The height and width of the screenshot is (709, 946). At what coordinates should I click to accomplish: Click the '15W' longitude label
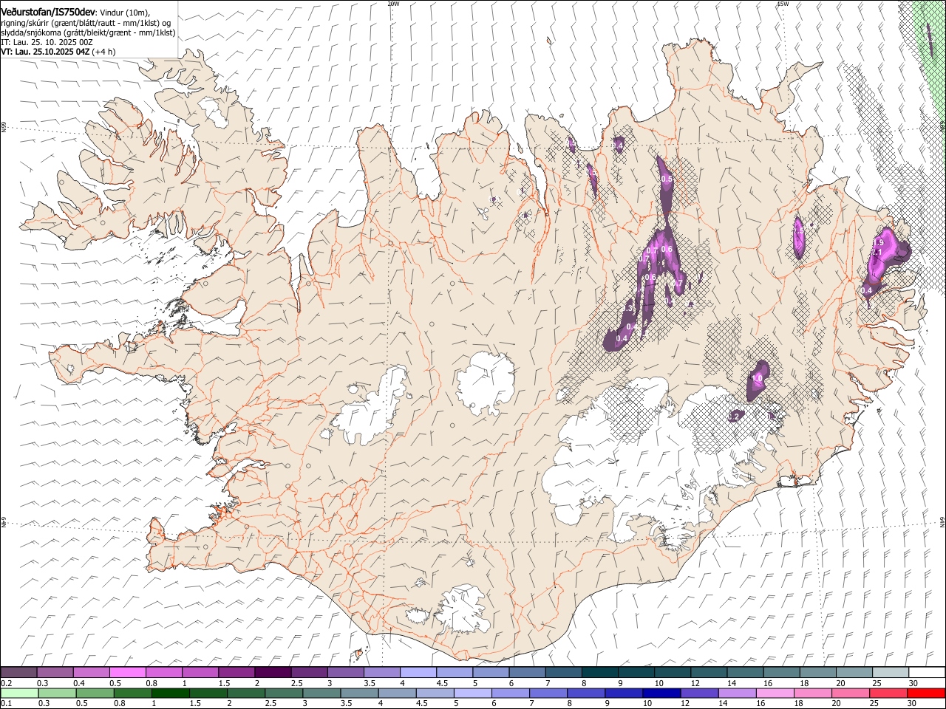pos(783,4)
